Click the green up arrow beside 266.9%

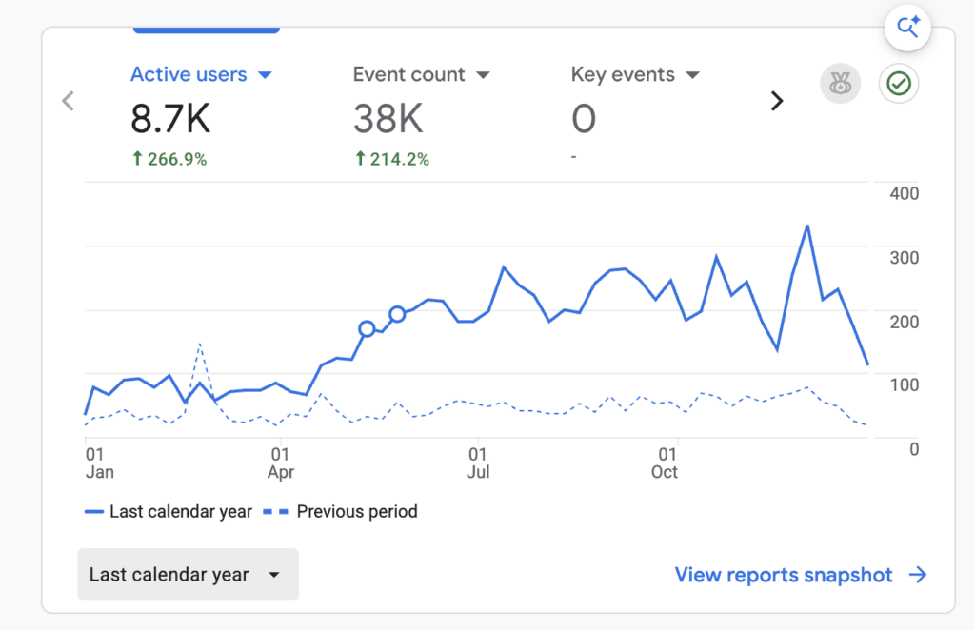point(137,158)
